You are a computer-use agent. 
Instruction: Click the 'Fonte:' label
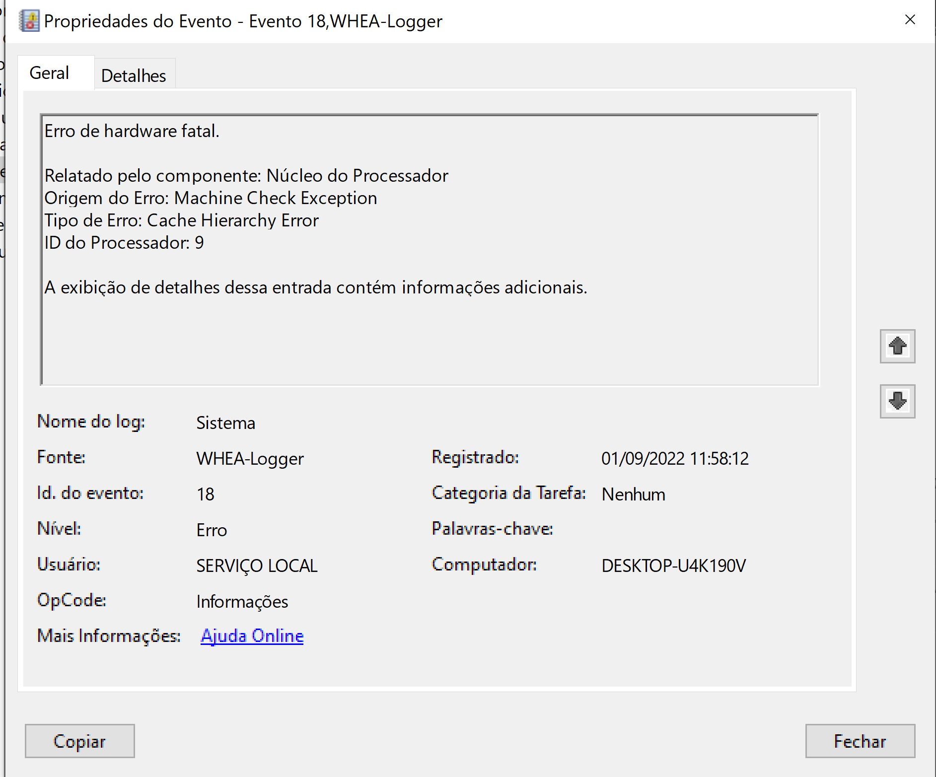click(x=62, y=457)
